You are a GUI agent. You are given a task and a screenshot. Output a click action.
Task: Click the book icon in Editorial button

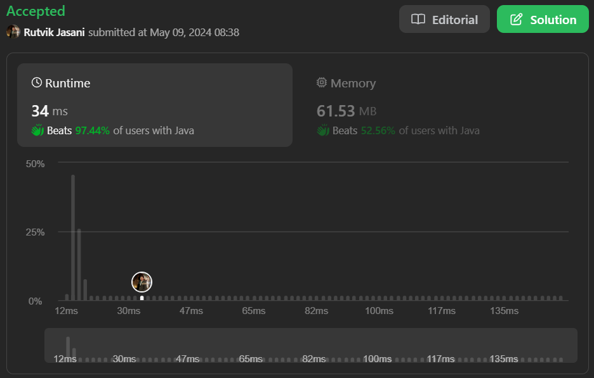(418, 19)
